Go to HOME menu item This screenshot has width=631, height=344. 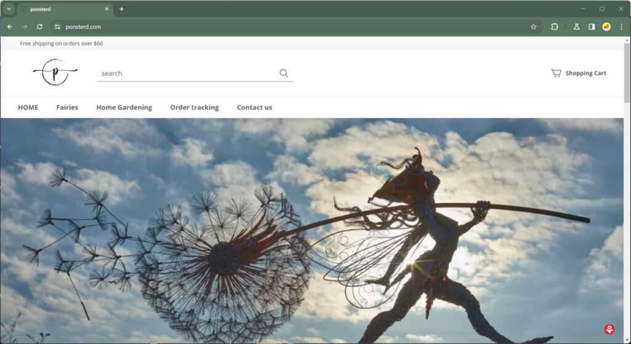[x=28, y=107]
